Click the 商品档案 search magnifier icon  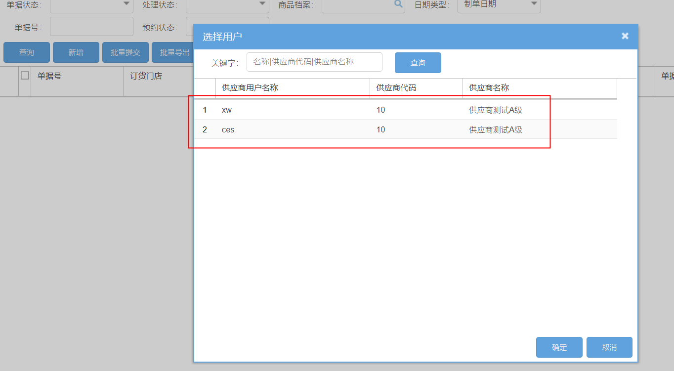[398, 4]
